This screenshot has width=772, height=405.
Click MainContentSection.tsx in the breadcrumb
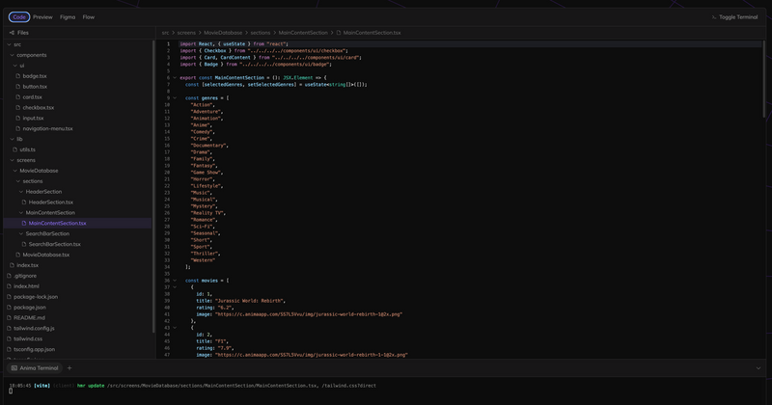click(x=372, y=33)
